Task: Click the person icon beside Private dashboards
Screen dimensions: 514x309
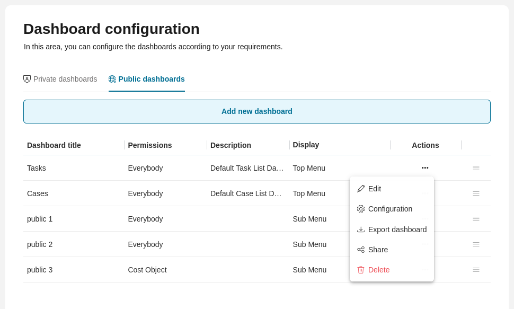Action: coord(27,78)
